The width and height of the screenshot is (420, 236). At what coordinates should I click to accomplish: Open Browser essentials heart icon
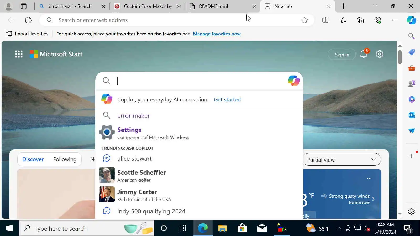pos(378,20)
